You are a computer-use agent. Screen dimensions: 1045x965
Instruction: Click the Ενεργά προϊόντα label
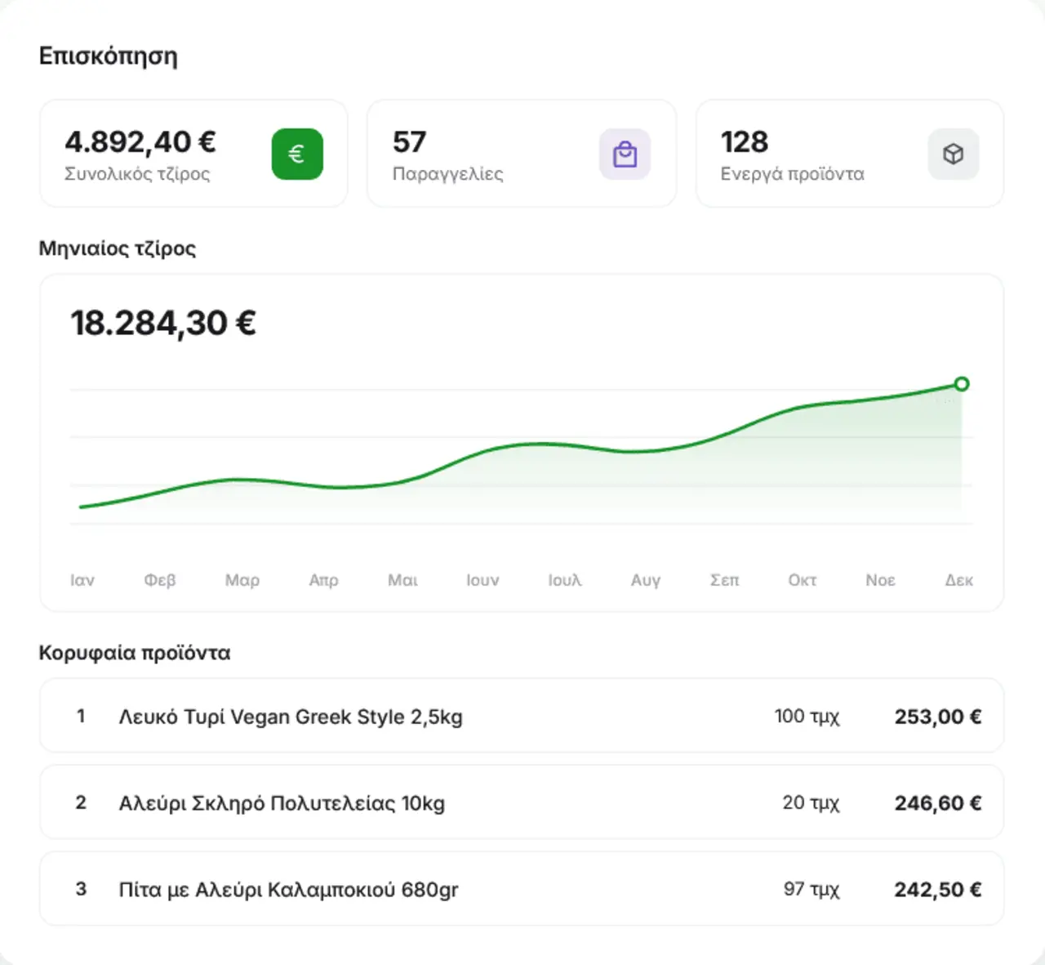793,174
